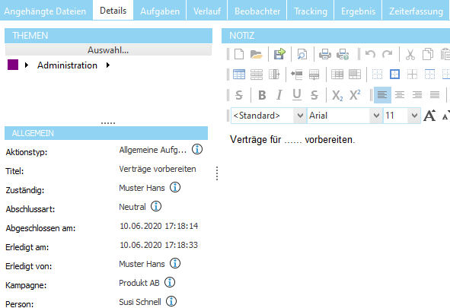Click the strikethrough S icon left of Bold
This screenshot has height=308, width=450.
click(x=239, y=95)
